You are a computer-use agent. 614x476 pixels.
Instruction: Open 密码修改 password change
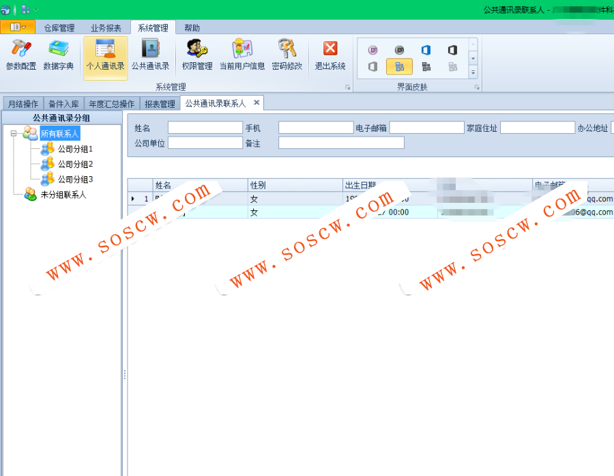tap(287, 56)
